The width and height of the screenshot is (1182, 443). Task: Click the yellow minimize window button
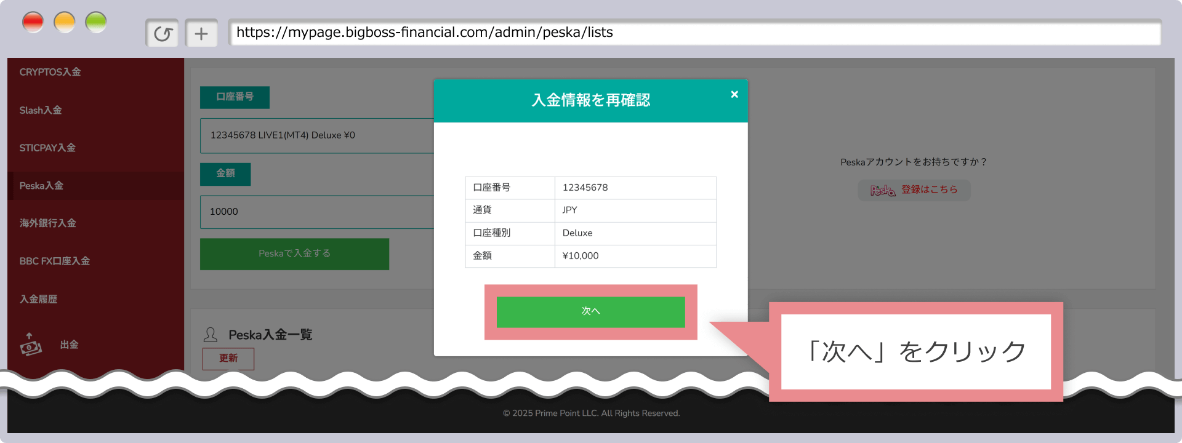pos(65,23)
